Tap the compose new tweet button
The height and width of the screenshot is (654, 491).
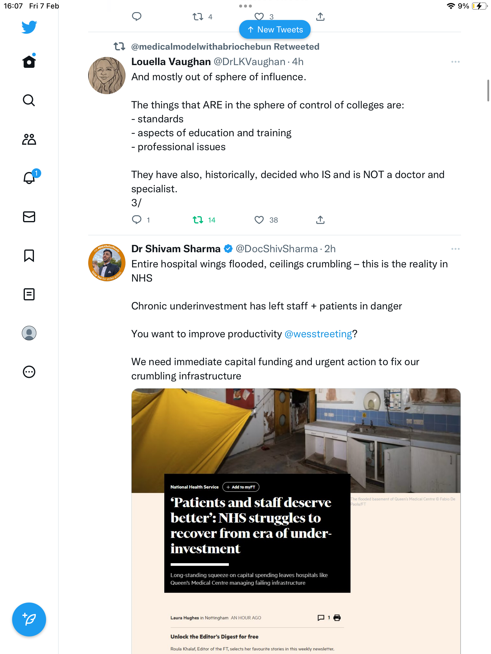29,619
